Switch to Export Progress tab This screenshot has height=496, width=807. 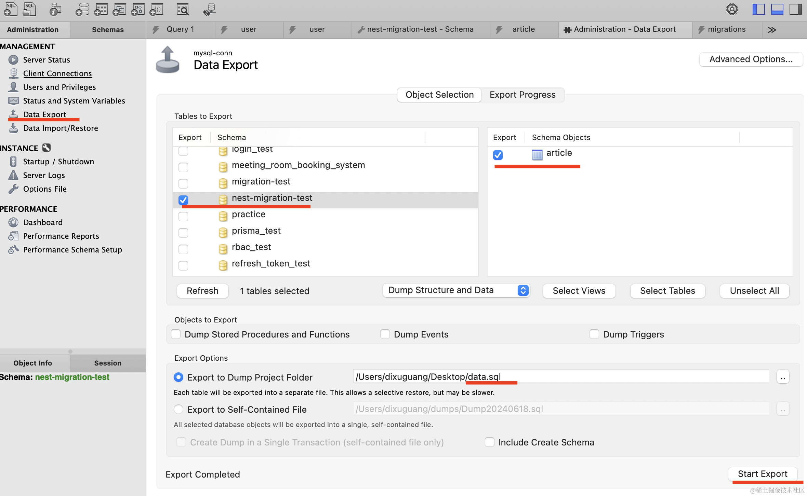point(522,95)
